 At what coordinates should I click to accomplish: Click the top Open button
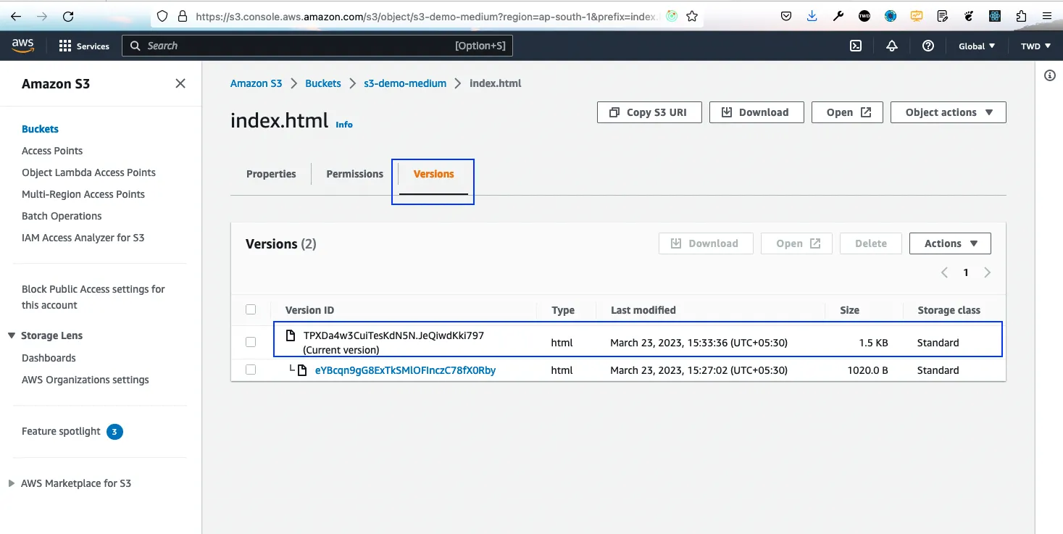pos(847,112)
